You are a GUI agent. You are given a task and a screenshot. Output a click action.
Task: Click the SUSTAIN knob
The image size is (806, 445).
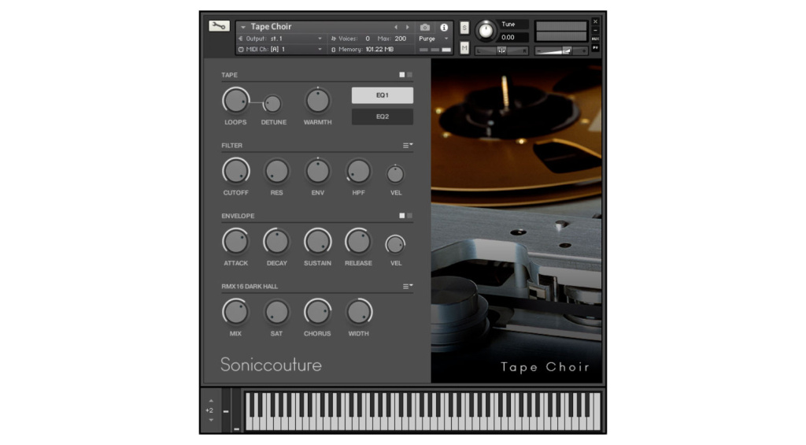318,241
